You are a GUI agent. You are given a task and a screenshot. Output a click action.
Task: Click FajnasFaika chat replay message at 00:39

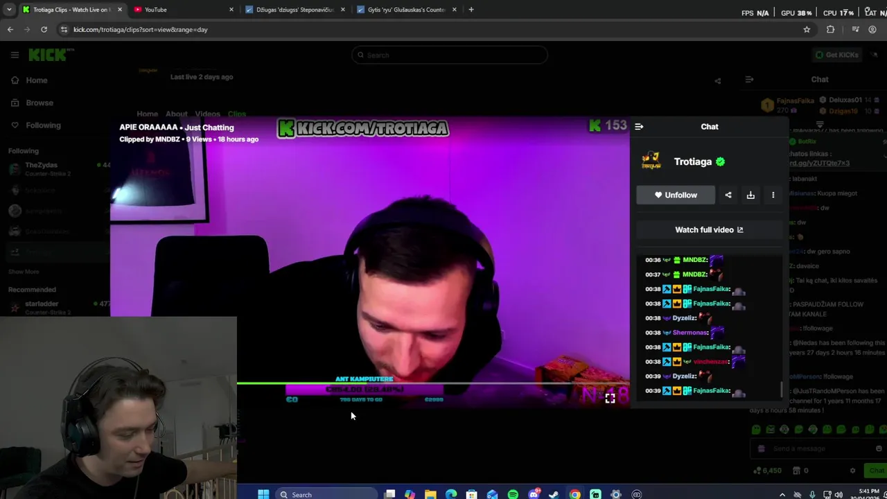tap(696, 391)
